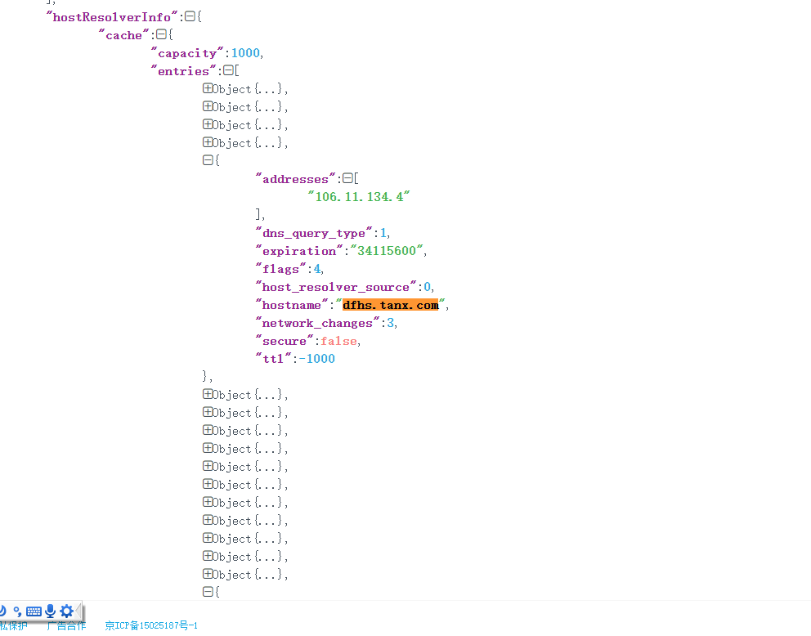Click the network_changes key
This screenshot has height=636, width=811.
coord(317,323)
